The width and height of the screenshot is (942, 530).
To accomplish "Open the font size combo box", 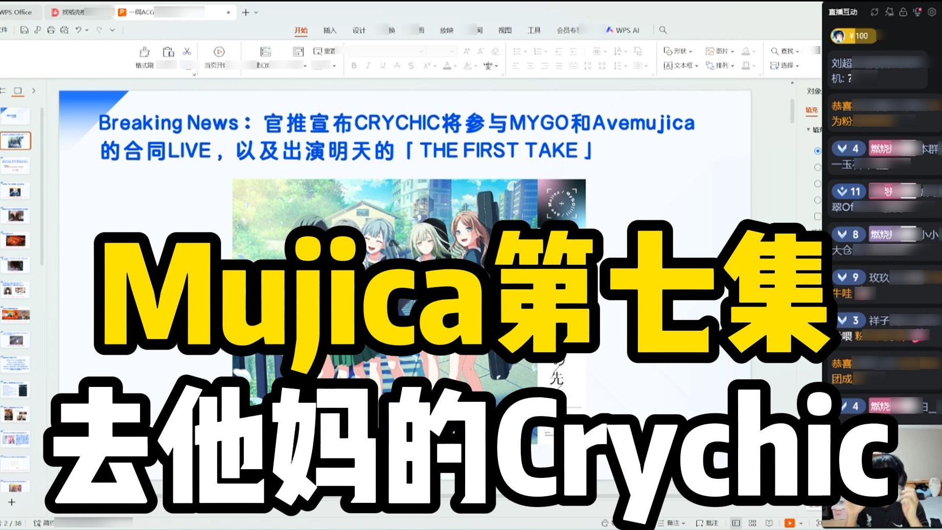I will tap(441, 51).
